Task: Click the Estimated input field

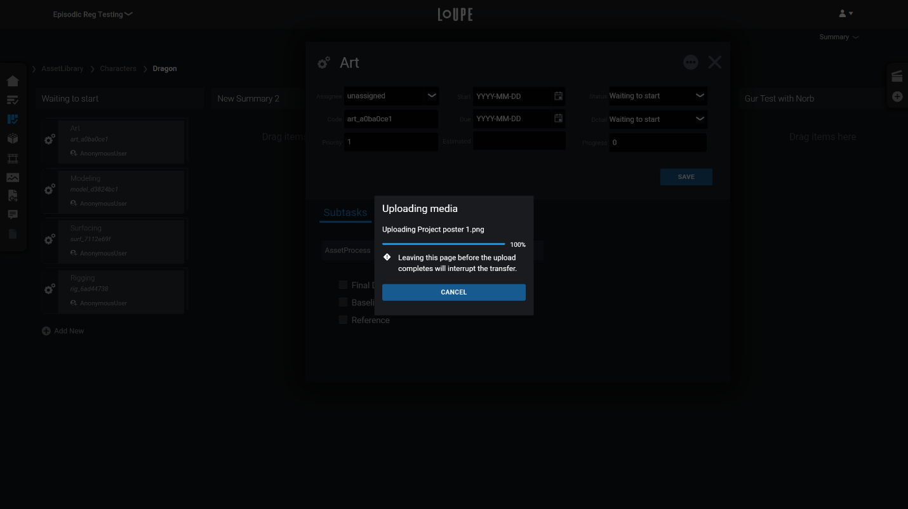Action: click(x=519, y=141)
